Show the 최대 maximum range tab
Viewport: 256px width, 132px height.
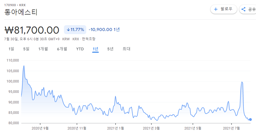[126, 49]
